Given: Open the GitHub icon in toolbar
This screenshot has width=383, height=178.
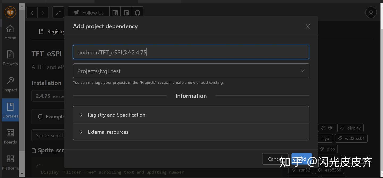Looking at the screenshot, I should pos(137,12).
